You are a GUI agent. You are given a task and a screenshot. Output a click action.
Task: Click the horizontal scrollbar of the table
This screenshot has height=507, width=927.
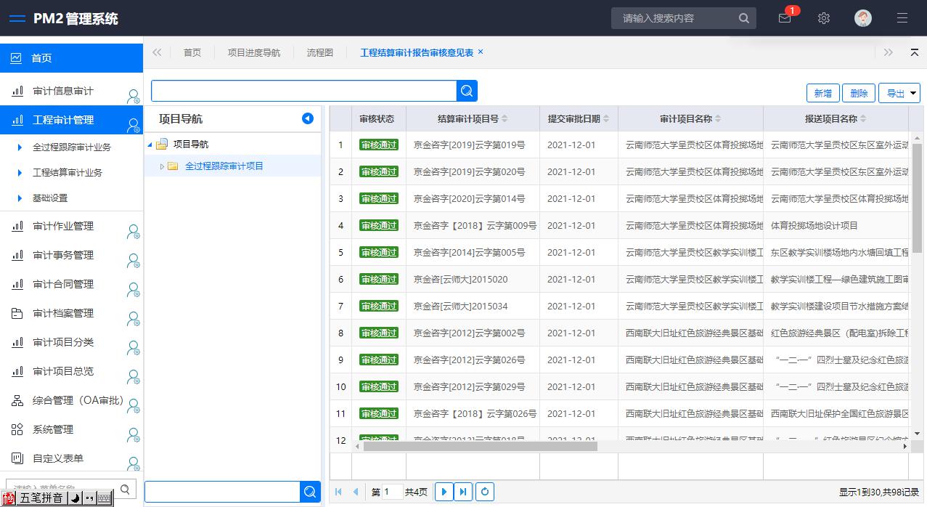pos(479,446)
